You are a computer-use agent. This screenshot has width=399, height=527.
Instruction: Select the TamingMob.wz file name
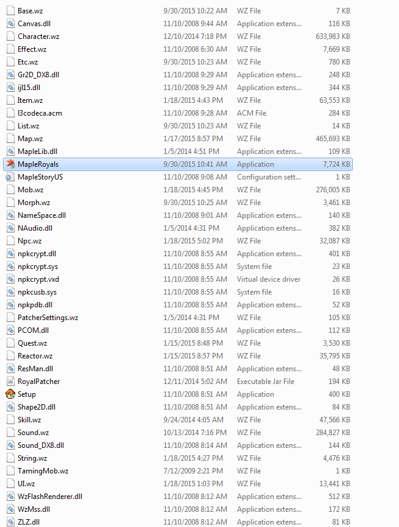click(x=43, y=470)
